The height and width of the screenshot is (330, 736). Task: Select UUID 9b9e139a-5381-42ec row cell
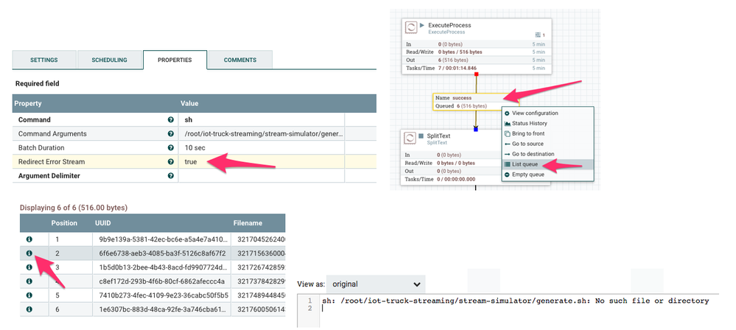[162, 239]
